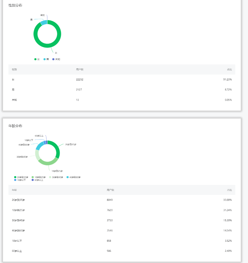Click the 3.52% share value
Viewport: 248px width, 263px height.
pyautogui.click(x=228, y=241)
